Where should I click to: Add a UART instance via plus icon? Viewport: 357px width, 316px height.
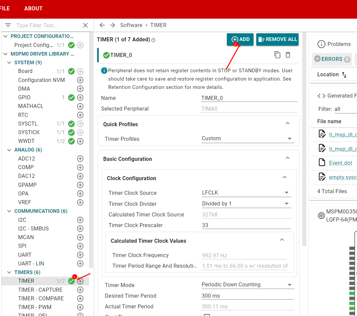pos(80,255)
